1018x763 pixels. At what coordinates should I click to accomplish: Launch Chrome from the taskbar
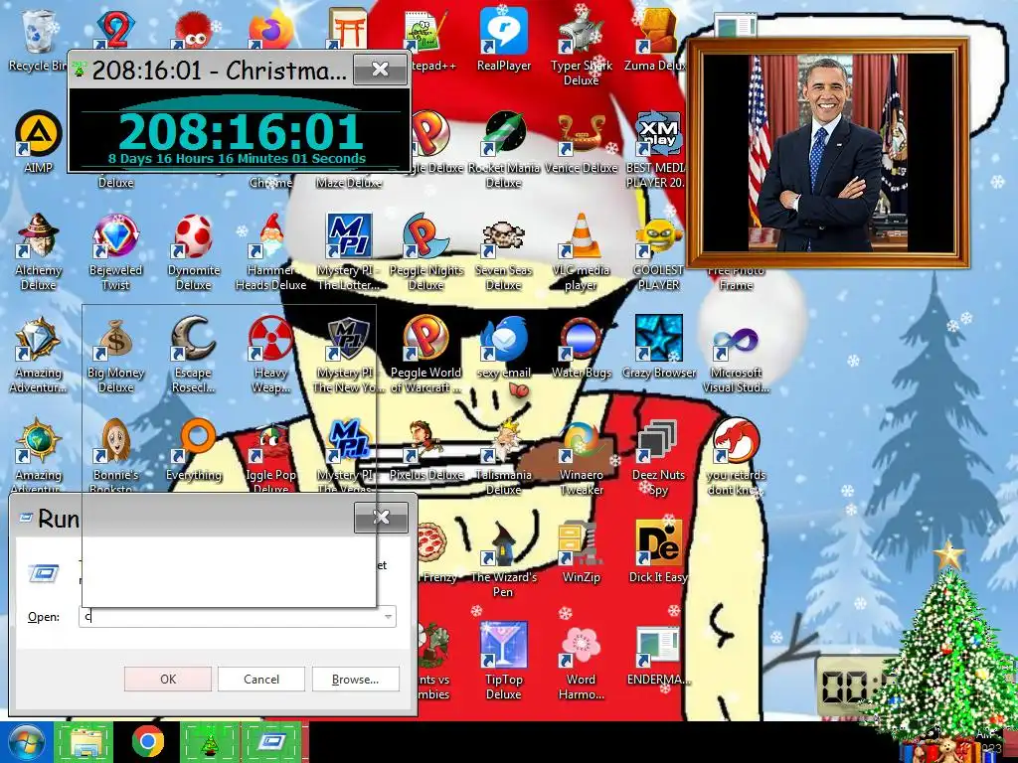[147, 742]
